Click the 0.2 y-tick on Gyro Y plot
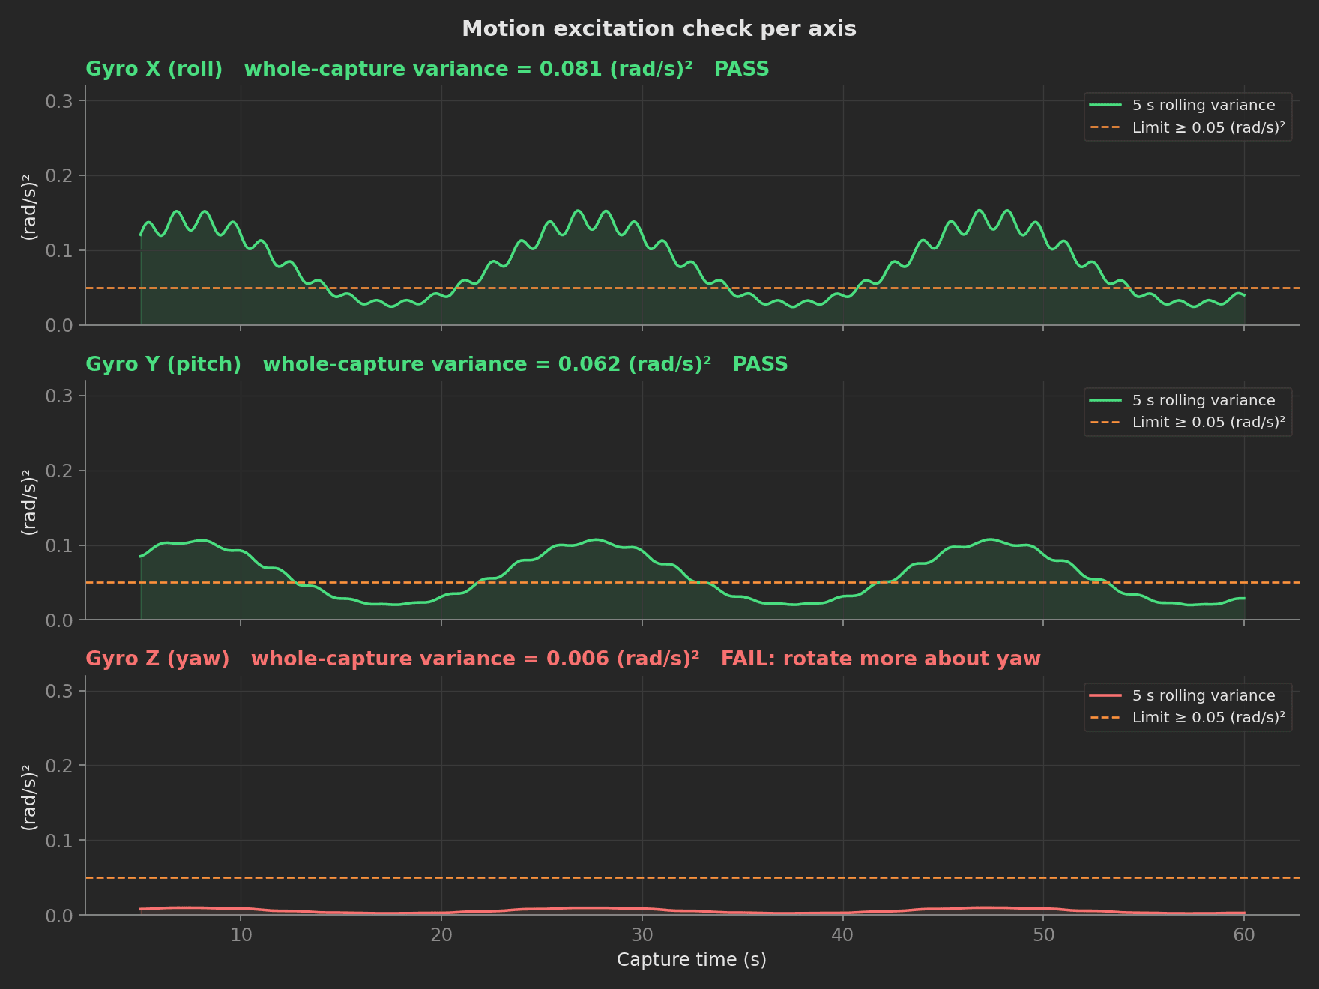This screenshot has height=989, width=1319. (x=59, y=471)
